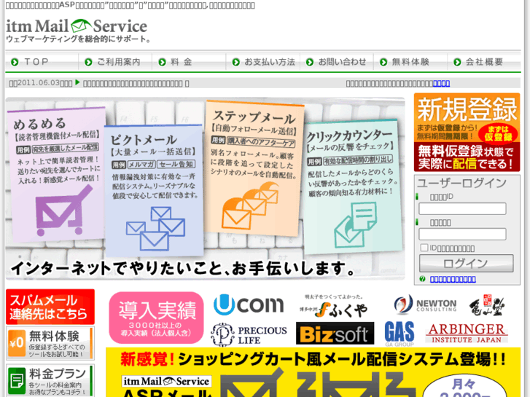The width and height of the screenshot is (530, 397).
Task: Open the 無料体験 sidebar banner
Action: 50,343
